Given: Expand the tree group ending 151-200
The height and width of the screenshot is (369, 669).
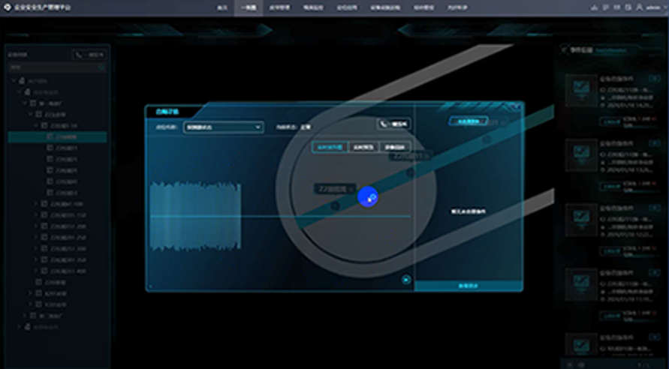Looking at the screenshot, I should (36, 226).
